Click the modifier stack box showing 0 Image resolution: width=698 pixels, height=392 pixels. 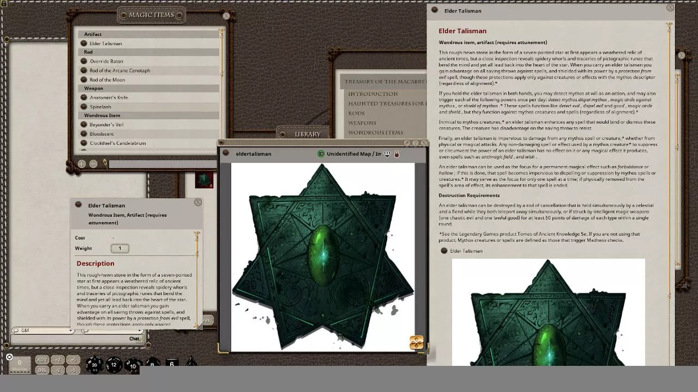[20, 365]
